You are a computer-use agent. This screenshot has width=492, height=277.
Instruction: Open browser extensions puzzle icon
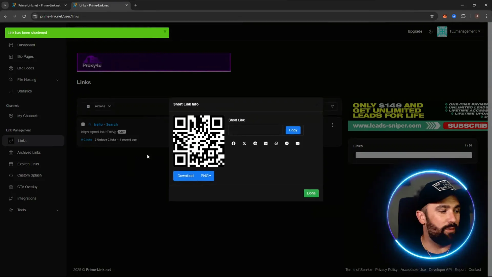coord(463,16)
